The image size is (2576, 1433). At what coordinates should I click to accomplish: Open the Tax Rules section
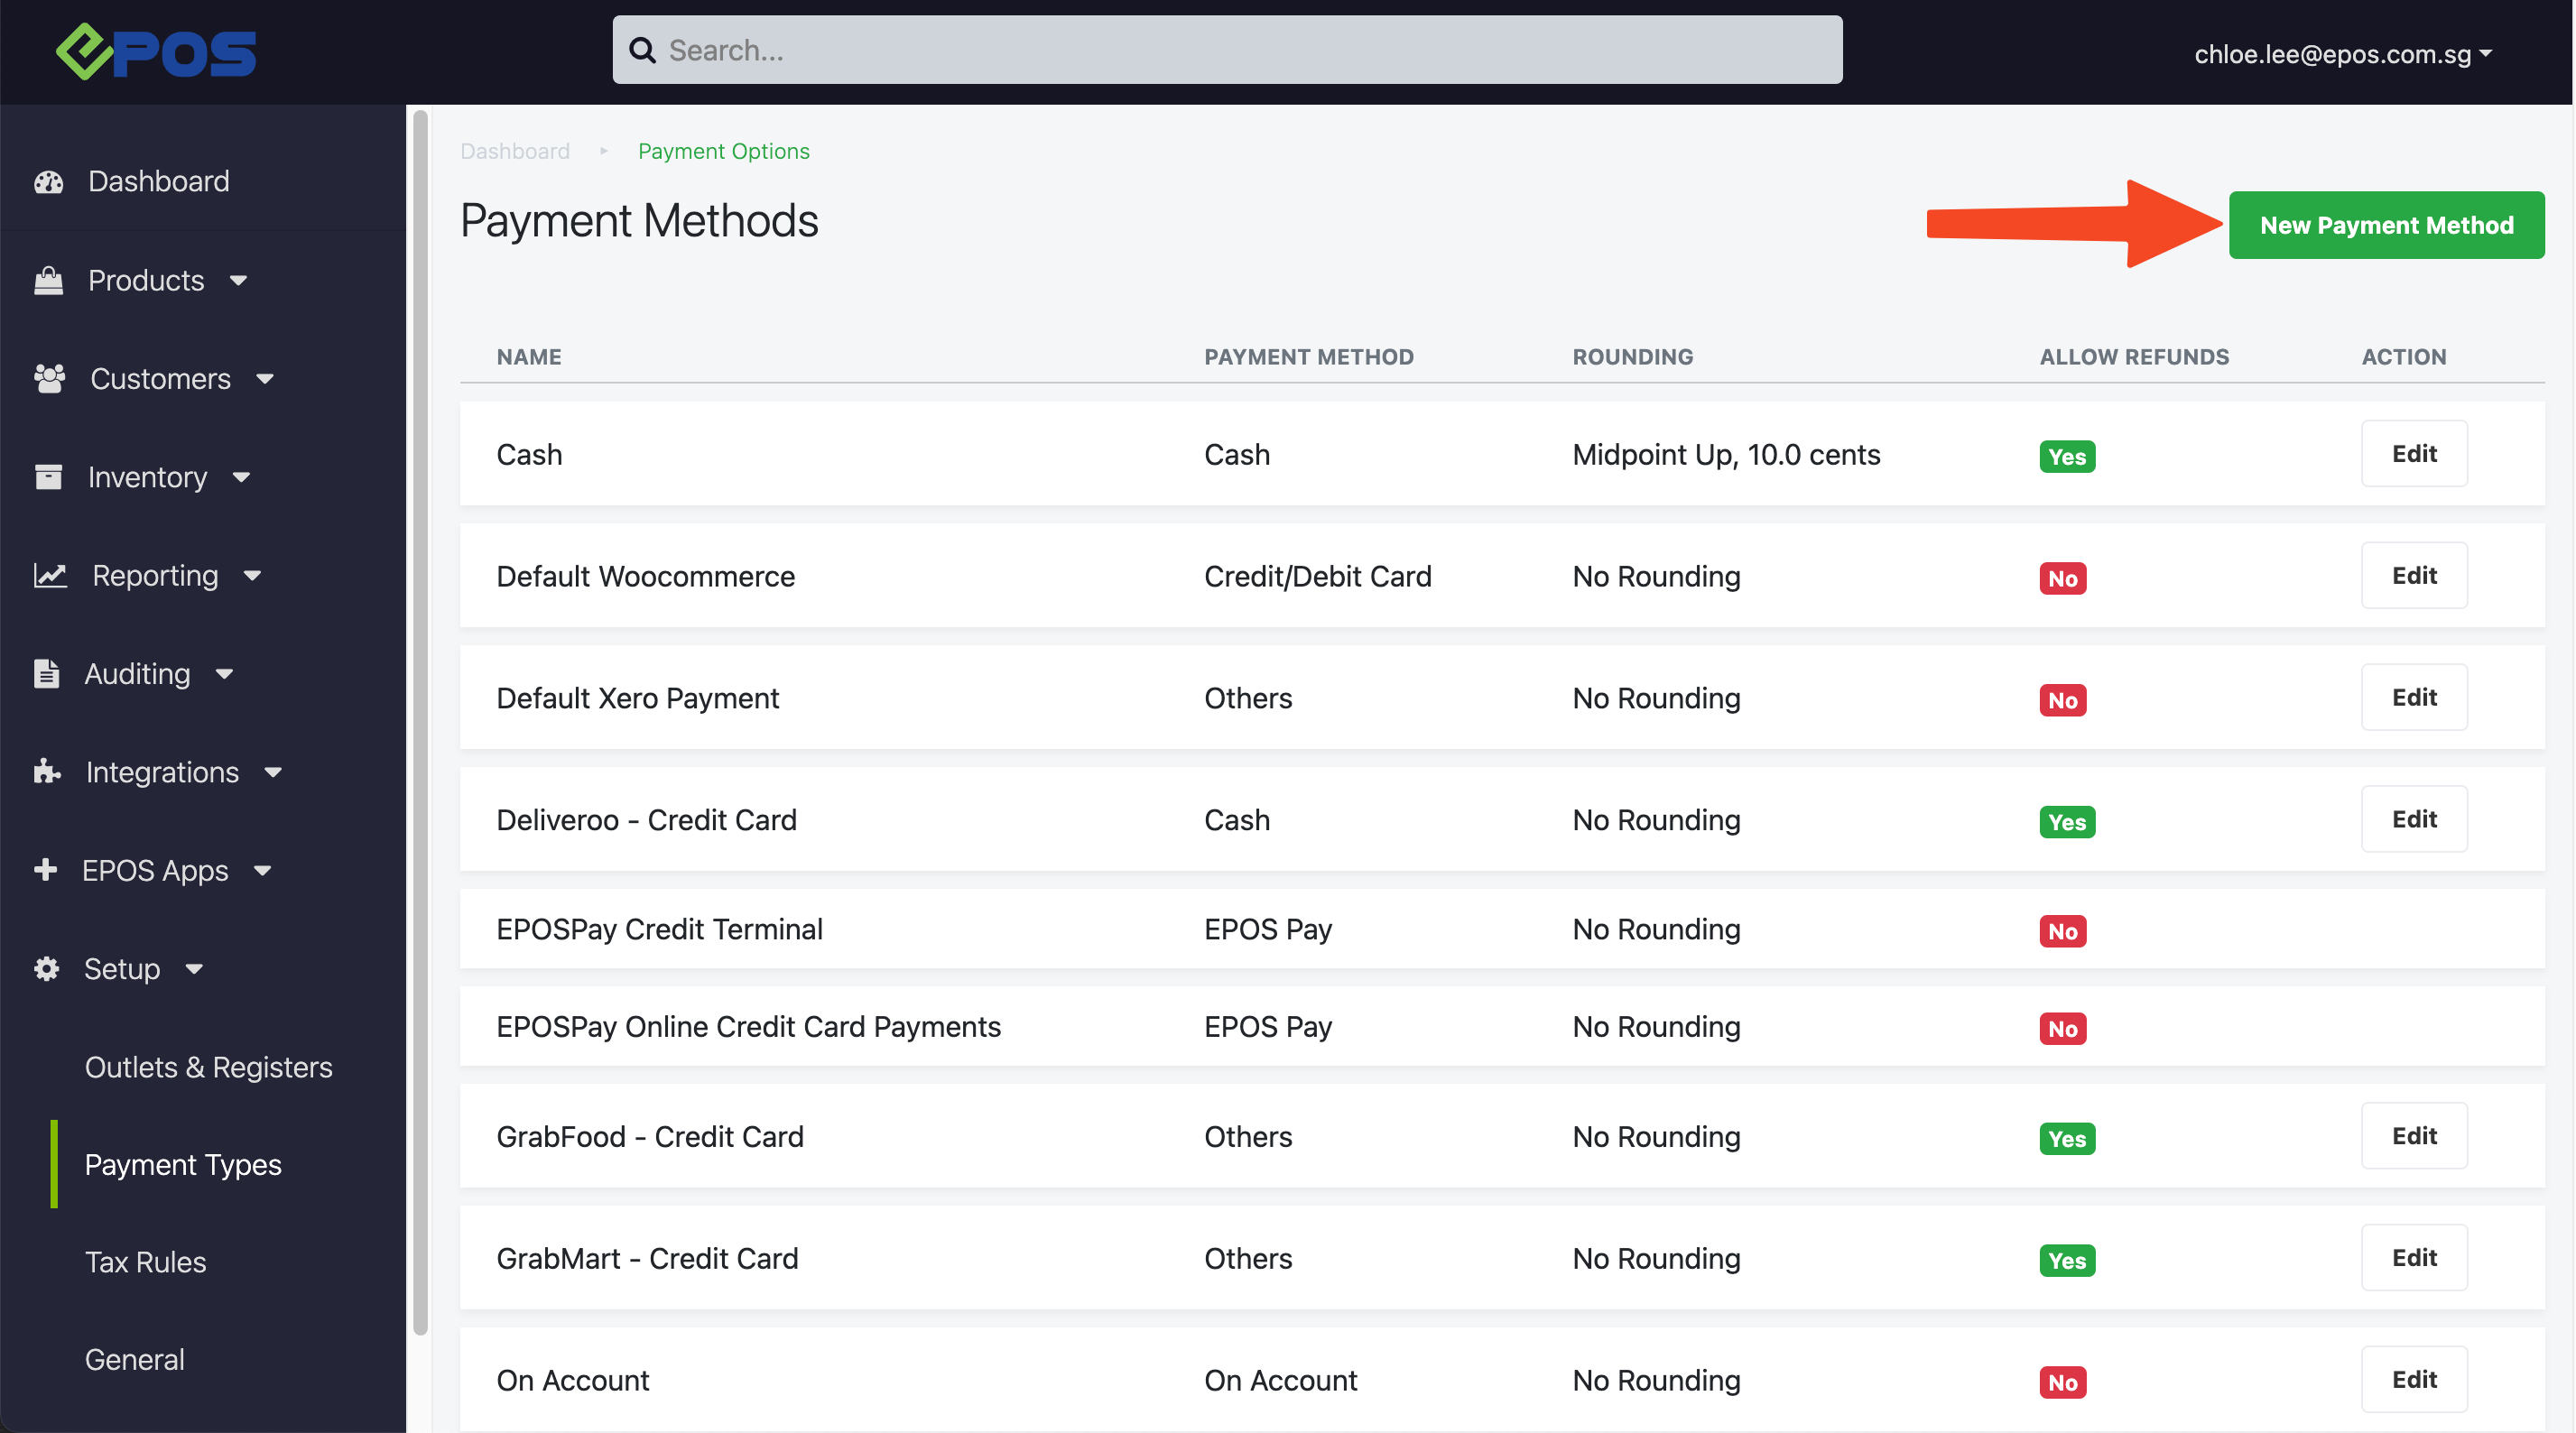pyautogui.click(x=145, y=1261)
